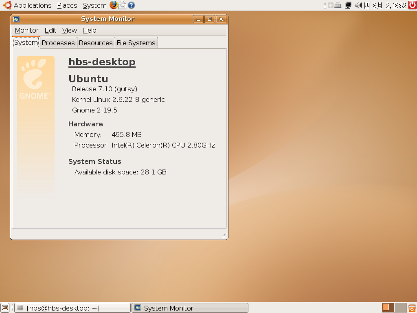Select the System tab
This screenshot has height=313, width=417.
tap(26, 42)
